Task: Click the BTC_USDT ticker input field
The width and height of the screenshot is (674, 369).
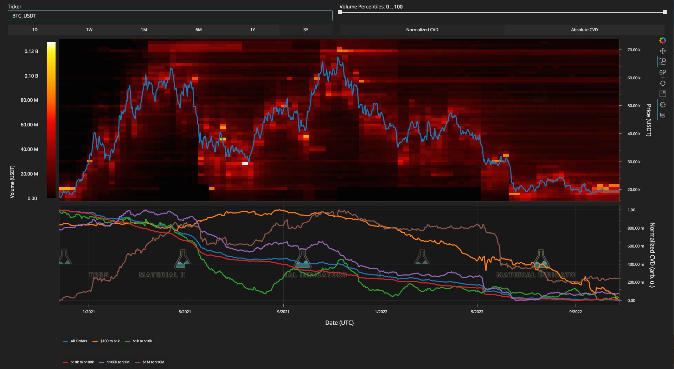Action: click(x=170, y=16)
